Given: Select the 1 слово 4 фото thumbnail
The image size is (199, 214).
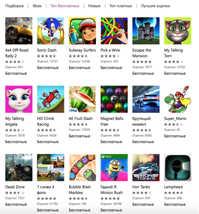Looking at the screenshot, I should tap(51, 168).
